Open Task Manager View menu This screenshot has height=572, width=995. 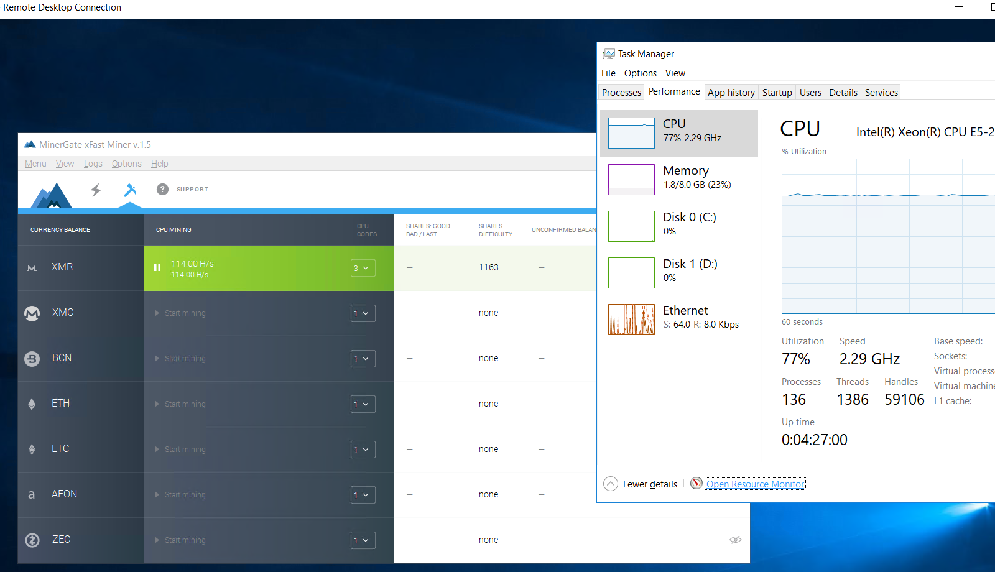pyautogui.click(x=675, y=73)
